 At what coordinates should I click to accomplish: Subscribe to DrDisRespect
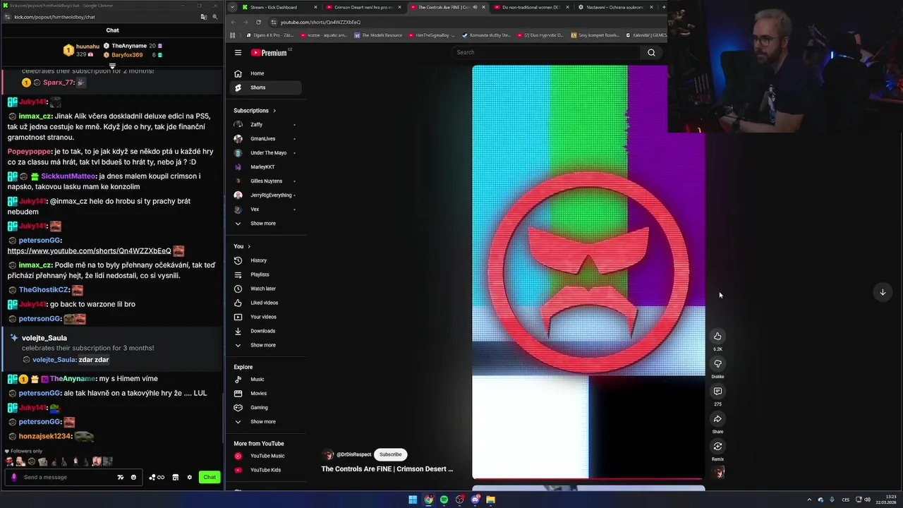click(390, 454)
